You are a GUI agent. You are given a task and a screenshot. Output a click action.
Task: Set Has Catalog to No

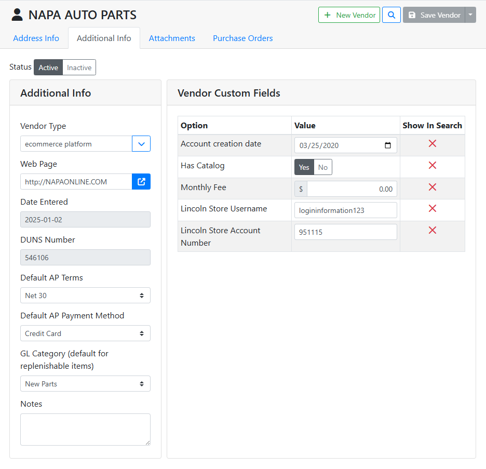coord(323,167)
